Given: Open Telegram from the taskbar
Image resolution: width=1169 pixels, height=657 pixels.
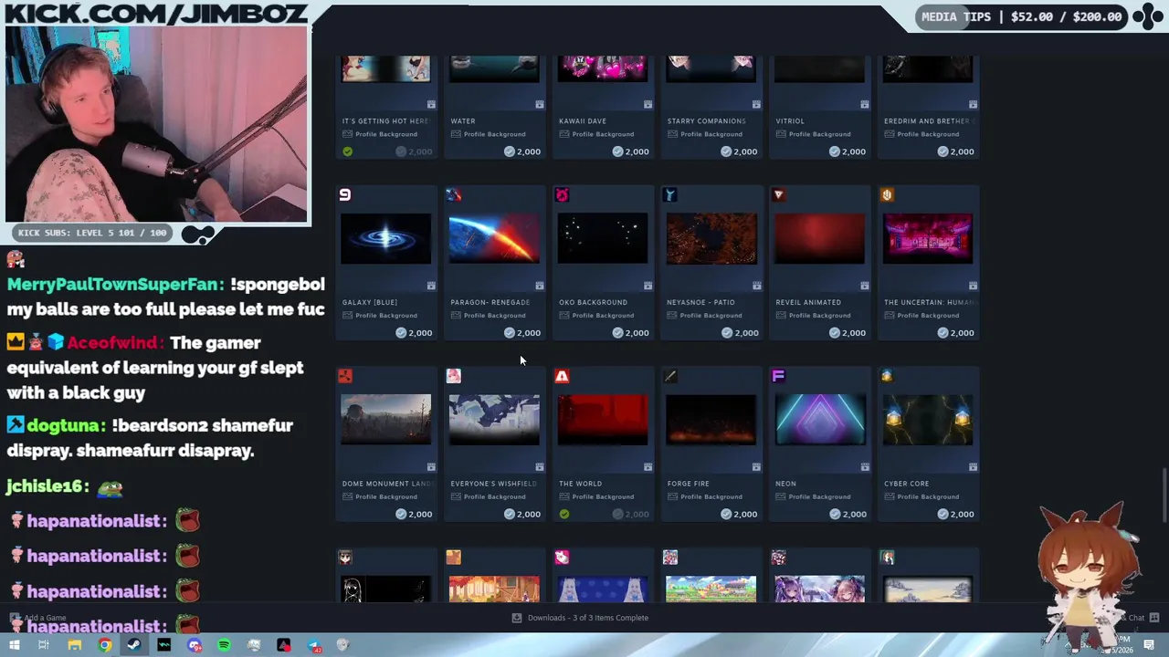Looking at the screenshot, I should (x=314, y=646).
